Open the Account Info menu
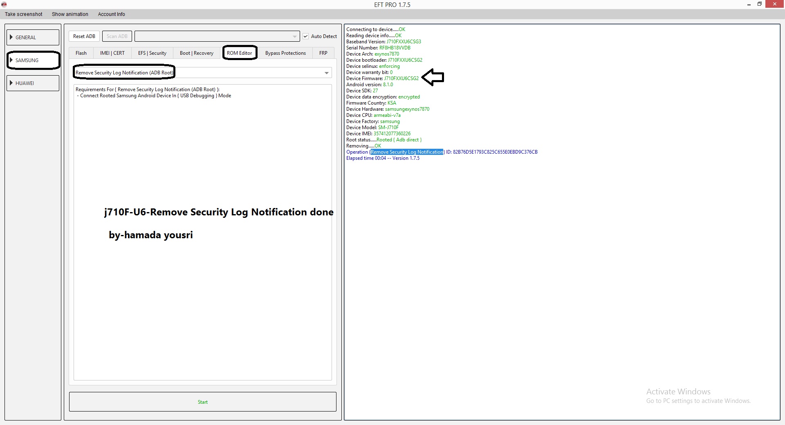 [x=112, y=14]
